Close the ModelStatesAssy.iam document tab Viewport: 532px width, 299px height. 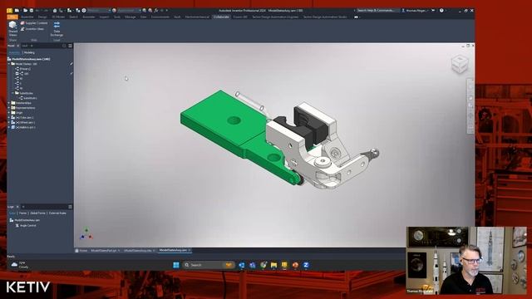point(190,250)
